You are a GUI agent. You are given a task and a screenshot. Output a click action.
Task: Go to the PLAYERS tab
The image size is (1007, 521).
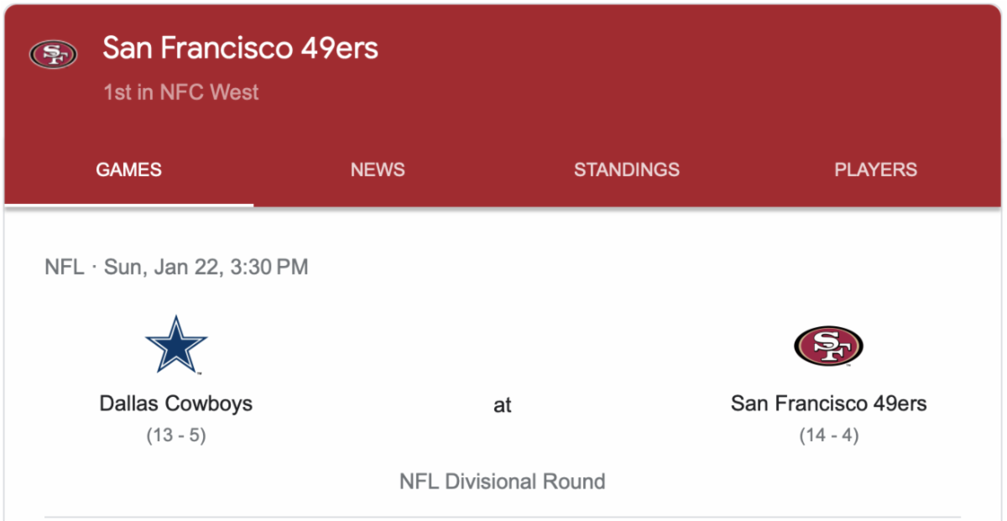[875, 169]
